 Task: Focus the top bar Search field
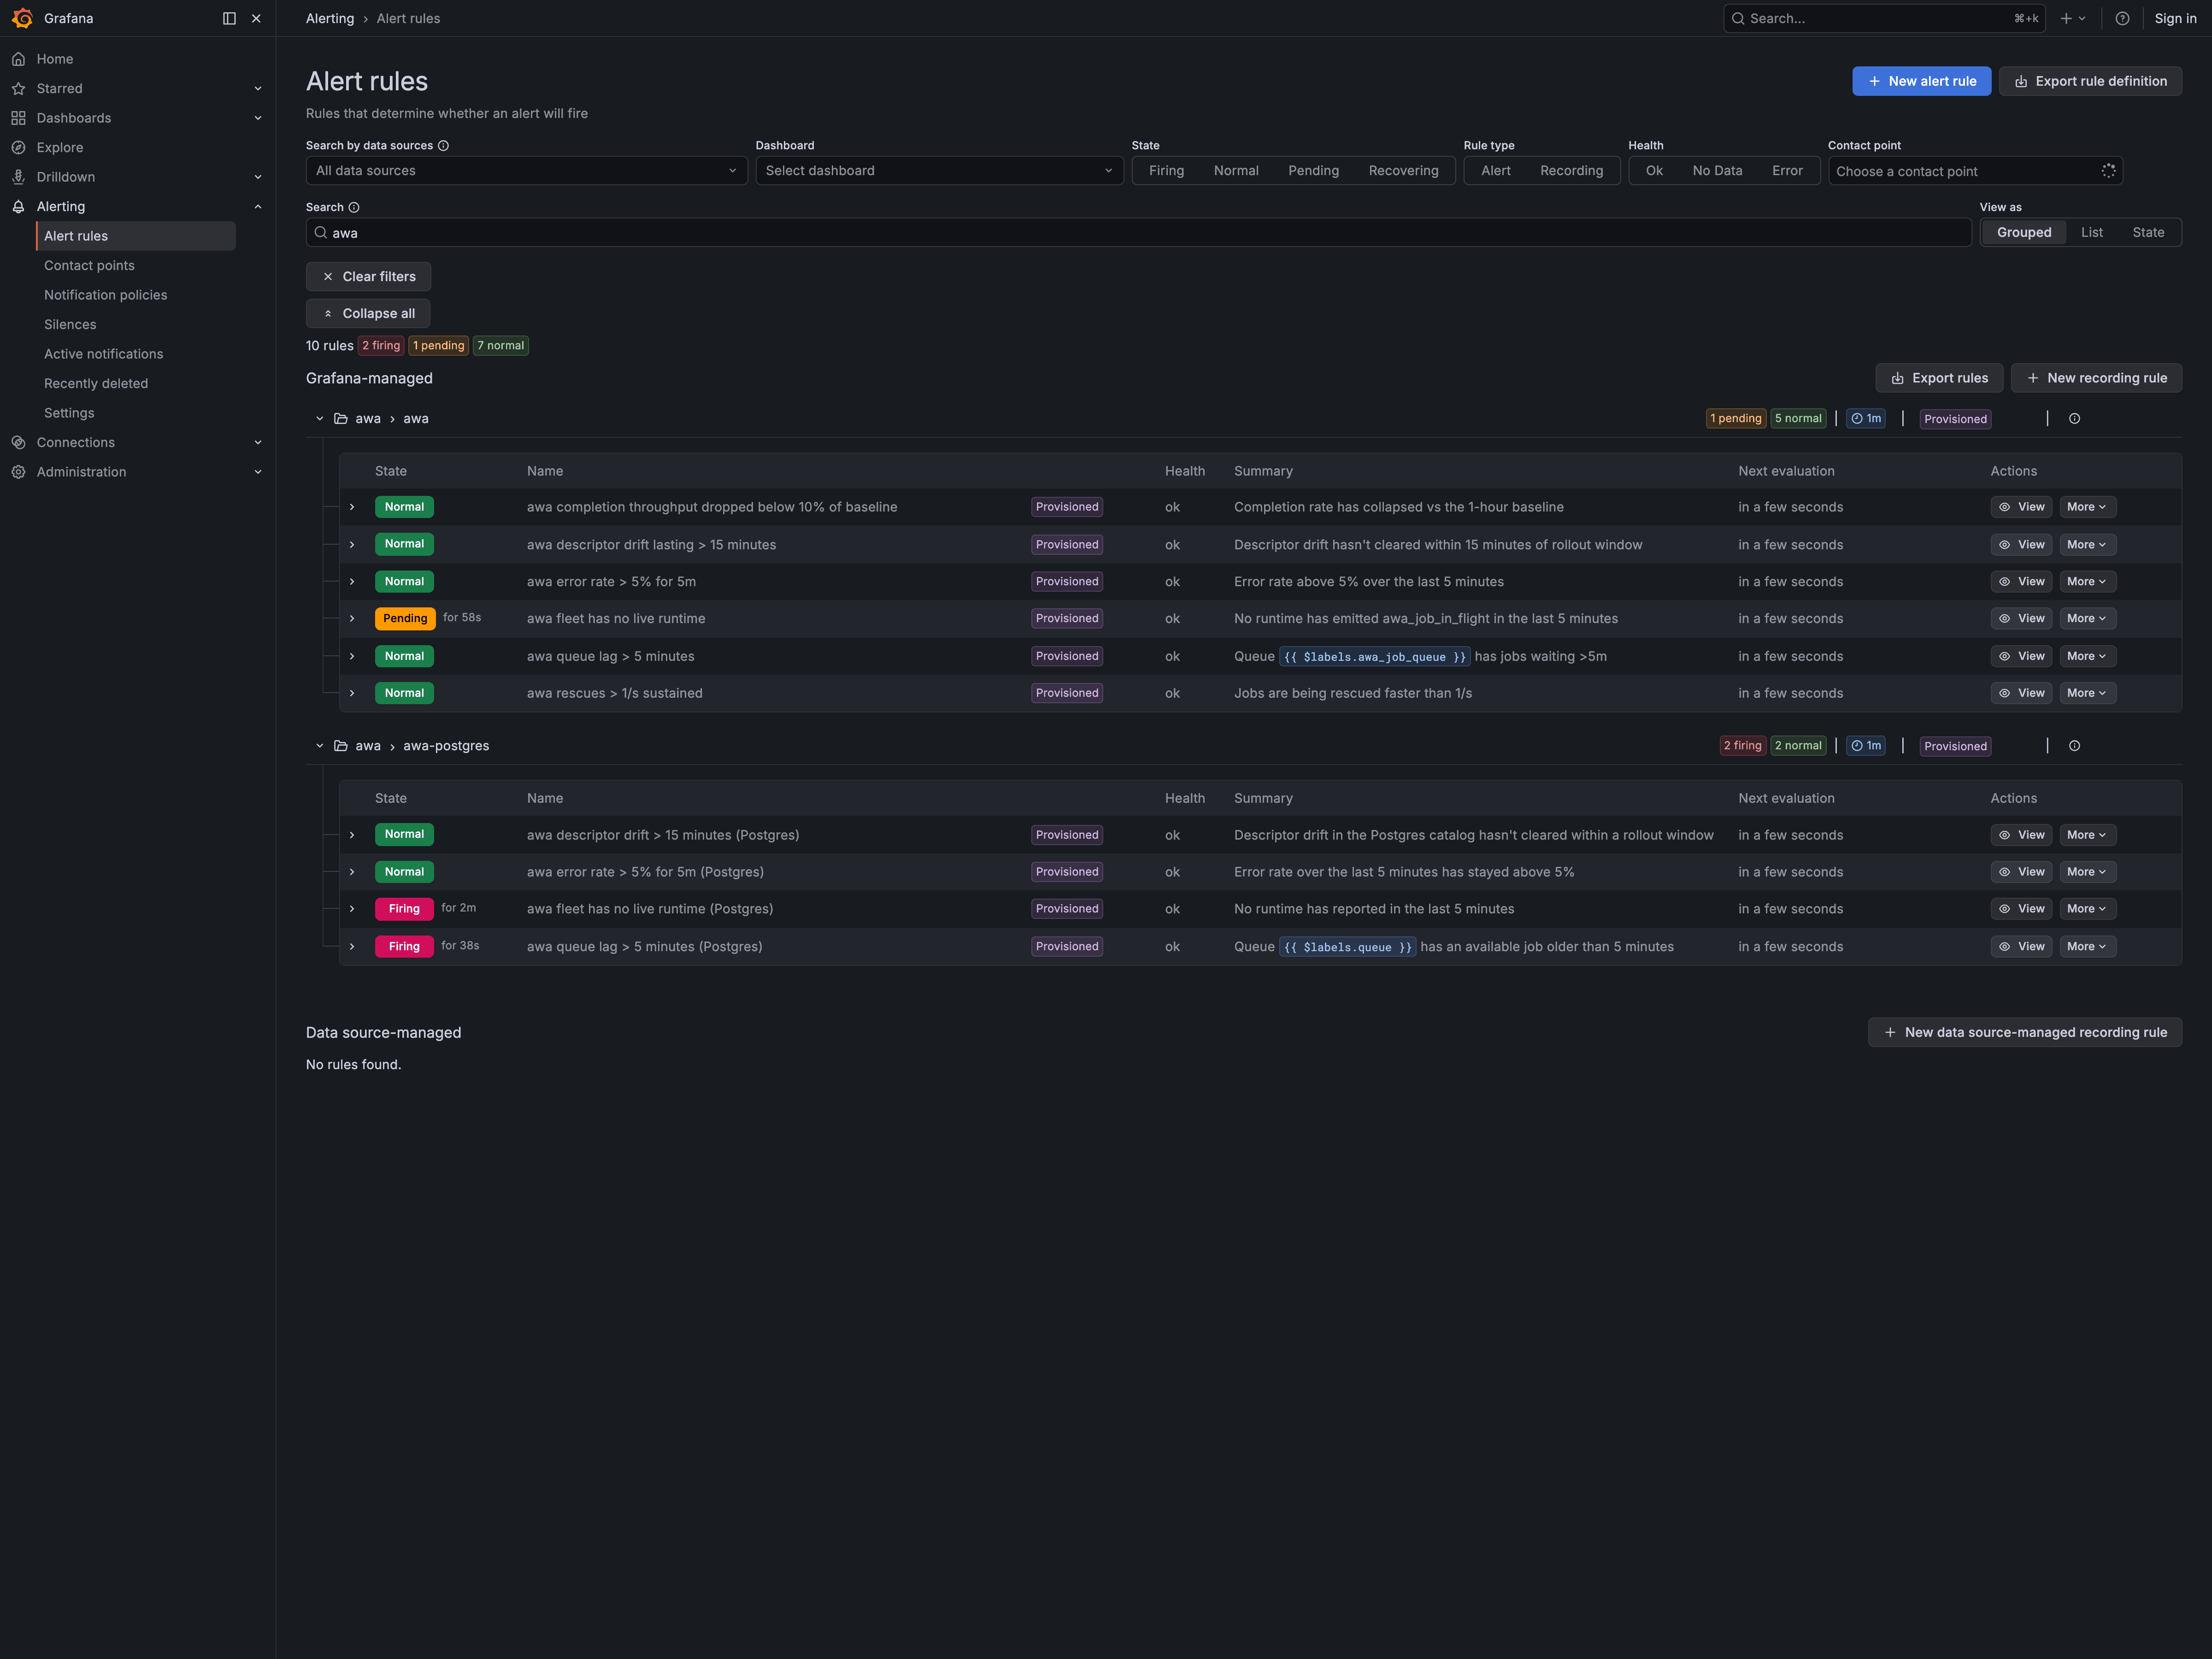coord(1884,18)
